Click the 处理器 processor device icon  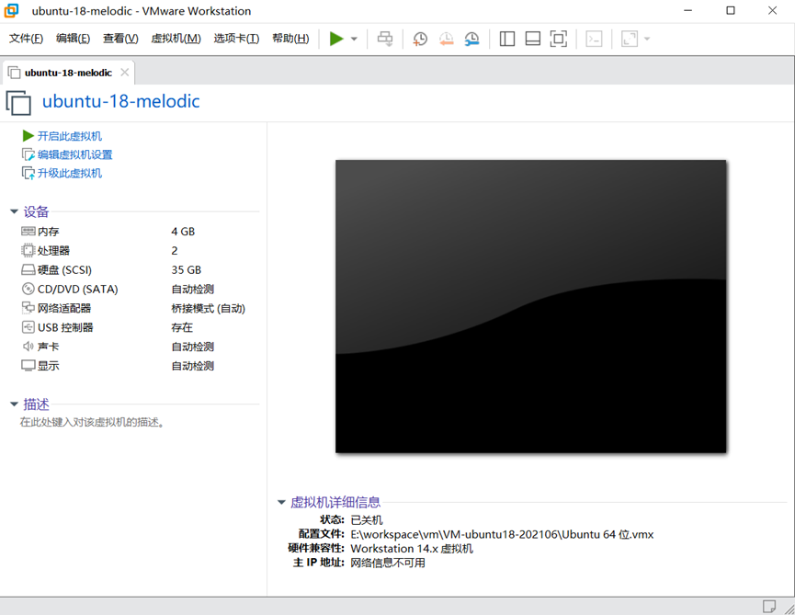point(28,250)
